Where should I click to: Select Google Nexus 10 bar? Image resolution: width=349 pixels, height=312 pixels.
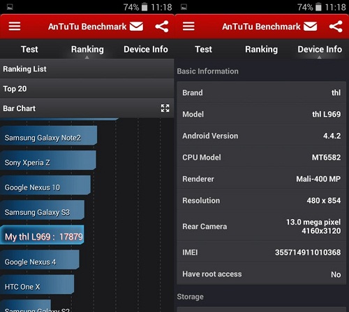tap(45, 185)
